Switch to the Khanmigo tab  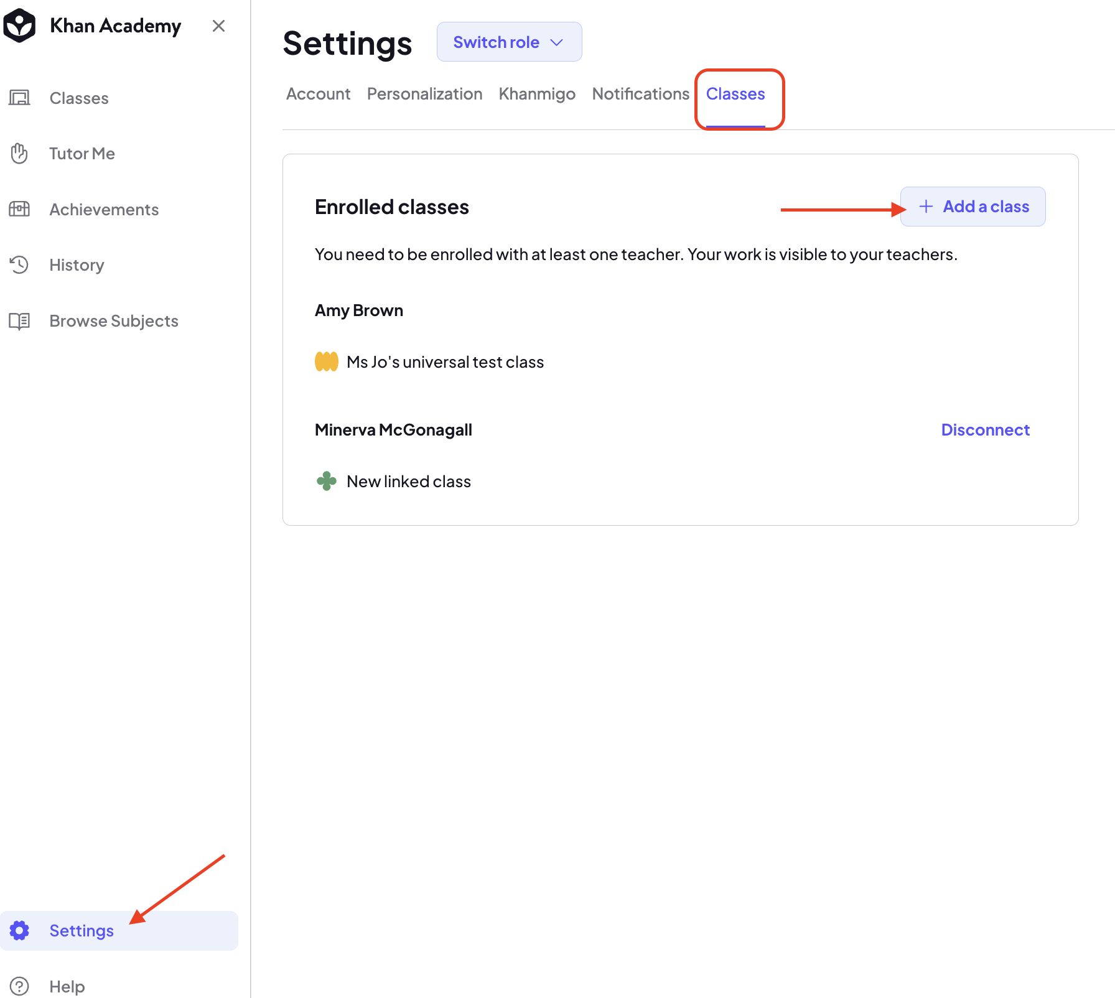point(537,94)
